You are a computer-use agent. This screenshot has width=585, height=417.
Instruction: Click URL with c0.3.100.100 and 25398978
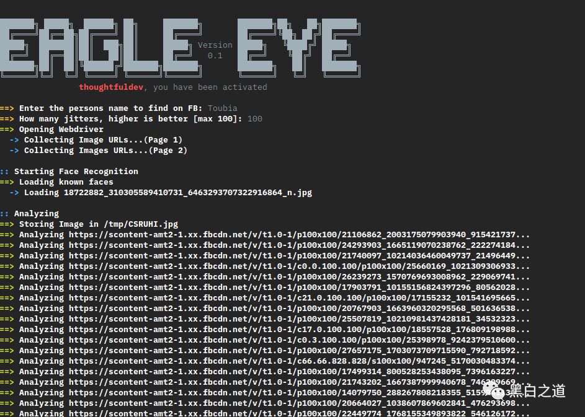pos(299,340)
